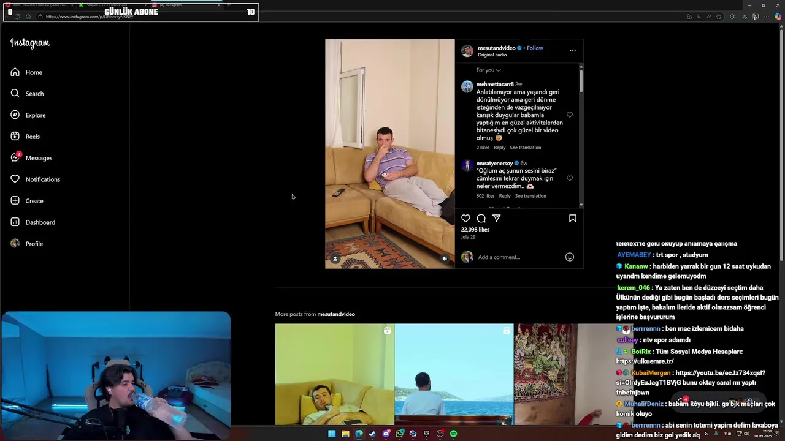This screenshot has height=441, width=785.
Task: Open the Messages icon with badge
Action: tap(15, 157)
